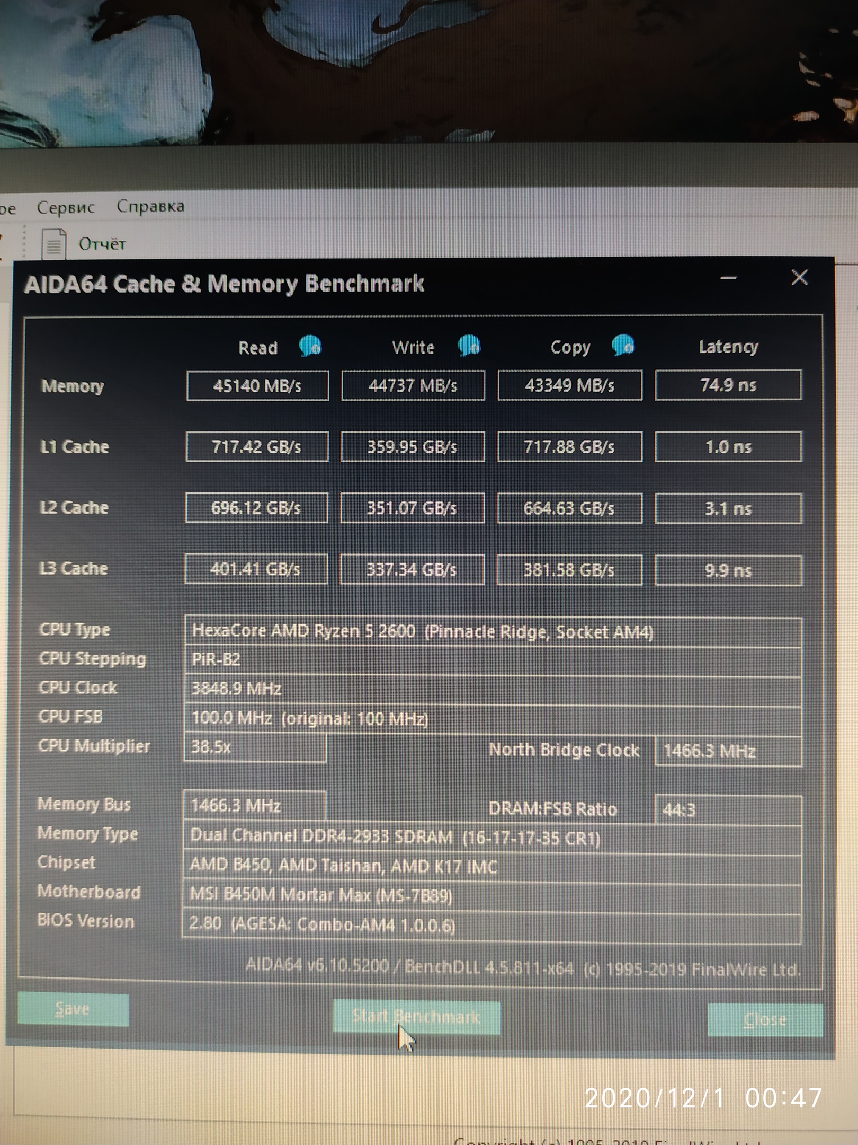Screen dimensions: 858x1145
Task: Click the Write column info icon
Action: (469, 345)
